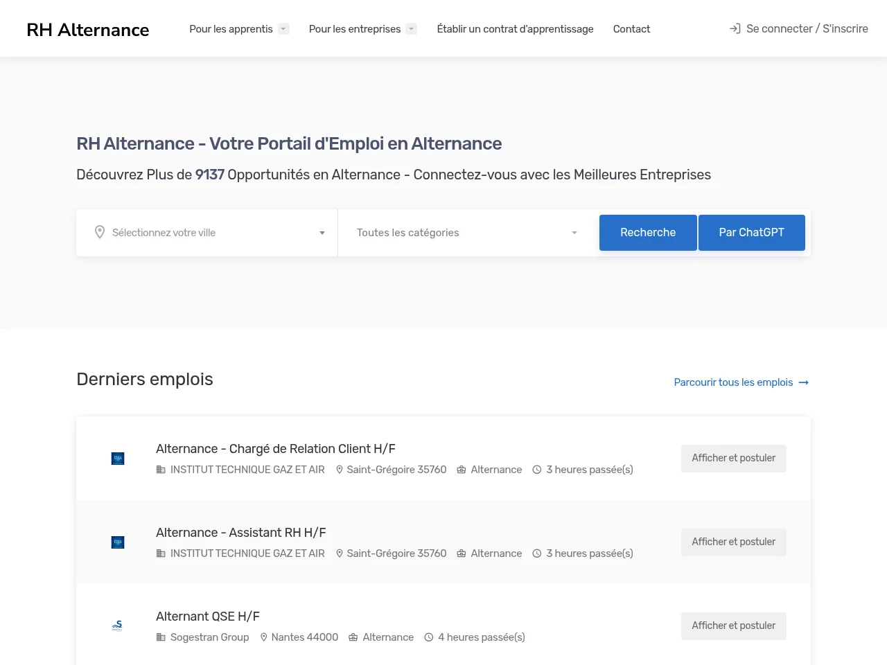Image resolution: width=887 pixels, height=665 pixels.
Task: Click the login arrow icon beside Se connecter
Action: (x=735, y=28)
